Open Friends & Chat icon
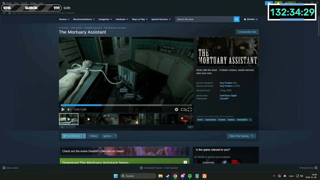The height and width of the screenshot is (180, 320). tap(316, 168)
